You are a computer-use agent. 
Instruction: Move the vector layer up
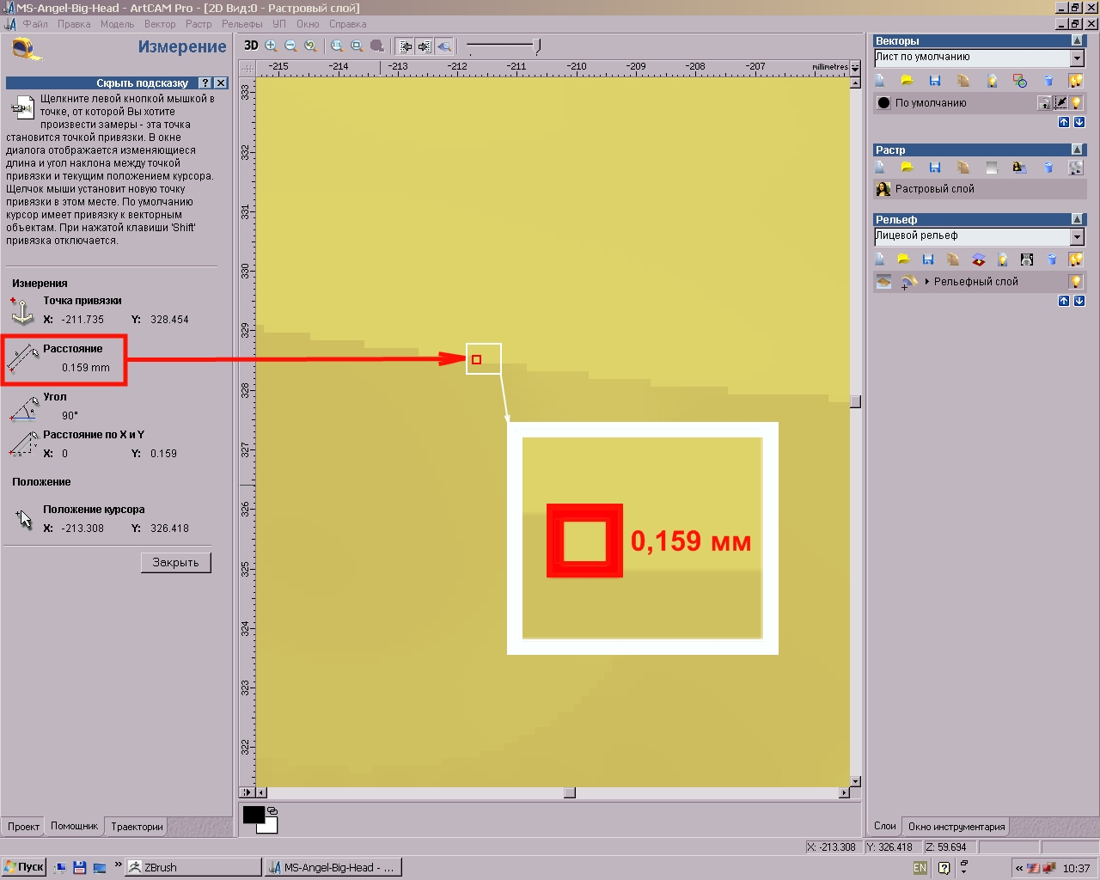1064,122
